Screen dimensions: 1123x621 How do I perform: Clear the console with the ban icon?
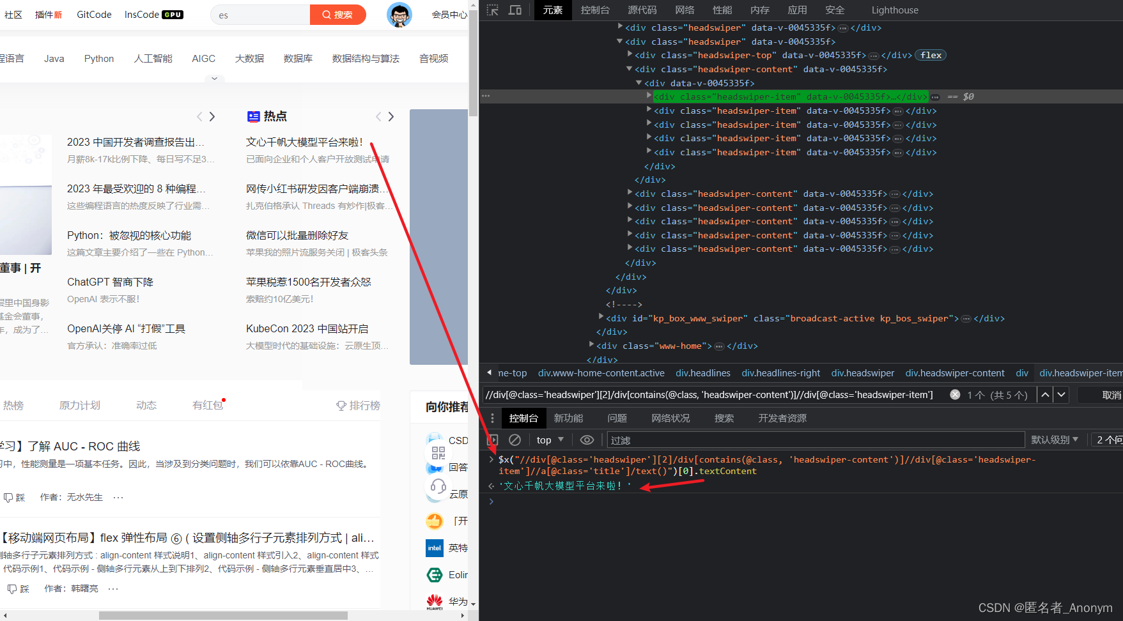(515, 440)
